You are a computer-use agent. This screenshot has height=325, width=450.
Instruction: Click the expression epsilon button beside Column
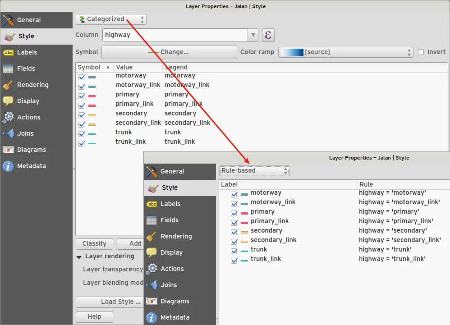point(268,35)
